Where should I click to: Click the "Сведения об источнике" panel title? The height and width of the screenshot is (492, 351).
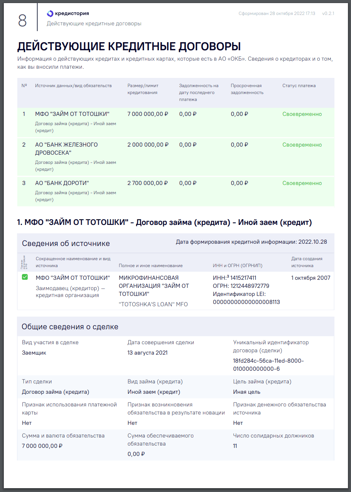(x=66, y=243)
